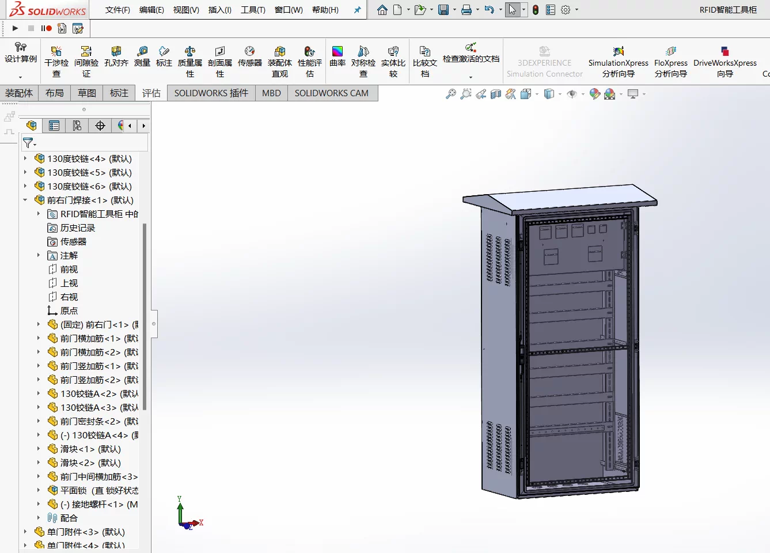Viewport: 770px width, 553px height.
Task: Open the PropertyManager tab
Action: 54,126
